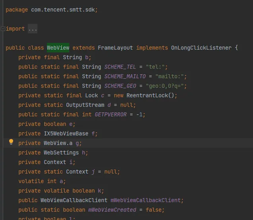Click OnLongClickListener interface name
Screen dimensions: 253x220
pos(201,48)
